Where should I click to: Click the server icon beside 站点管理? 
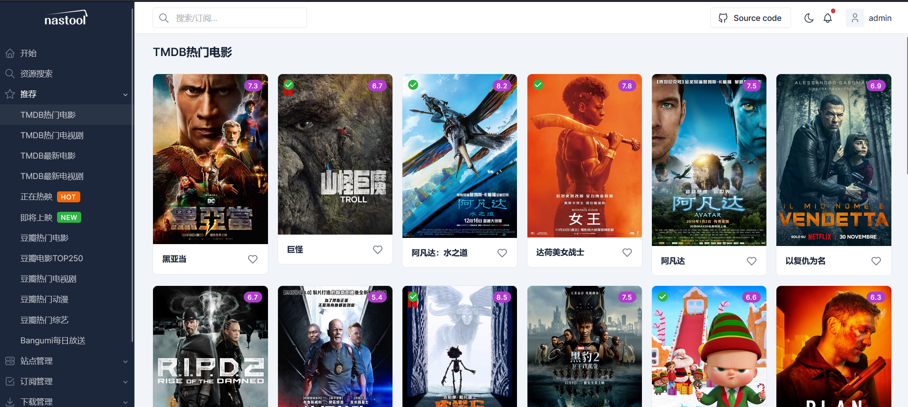click(10, 361)
